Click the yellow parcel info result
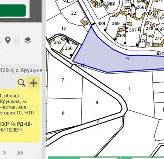Image resolution: width=164 pixels, height=159 pixels. tap(20, 116)
